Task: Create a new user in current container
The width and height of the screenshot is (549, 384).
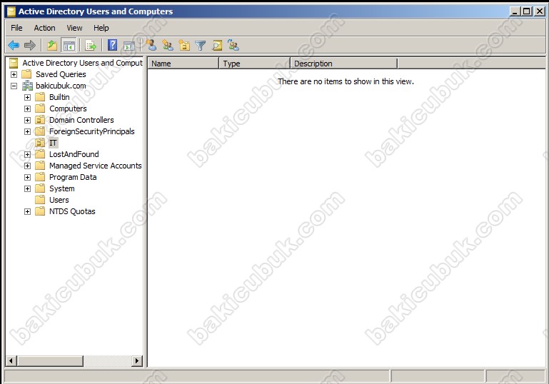Action: click(x=151, y=45)
